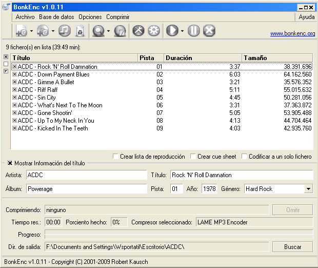
Task: Uncheck Gone Shootin' track checkbox
Action: [x=14, y=112]
